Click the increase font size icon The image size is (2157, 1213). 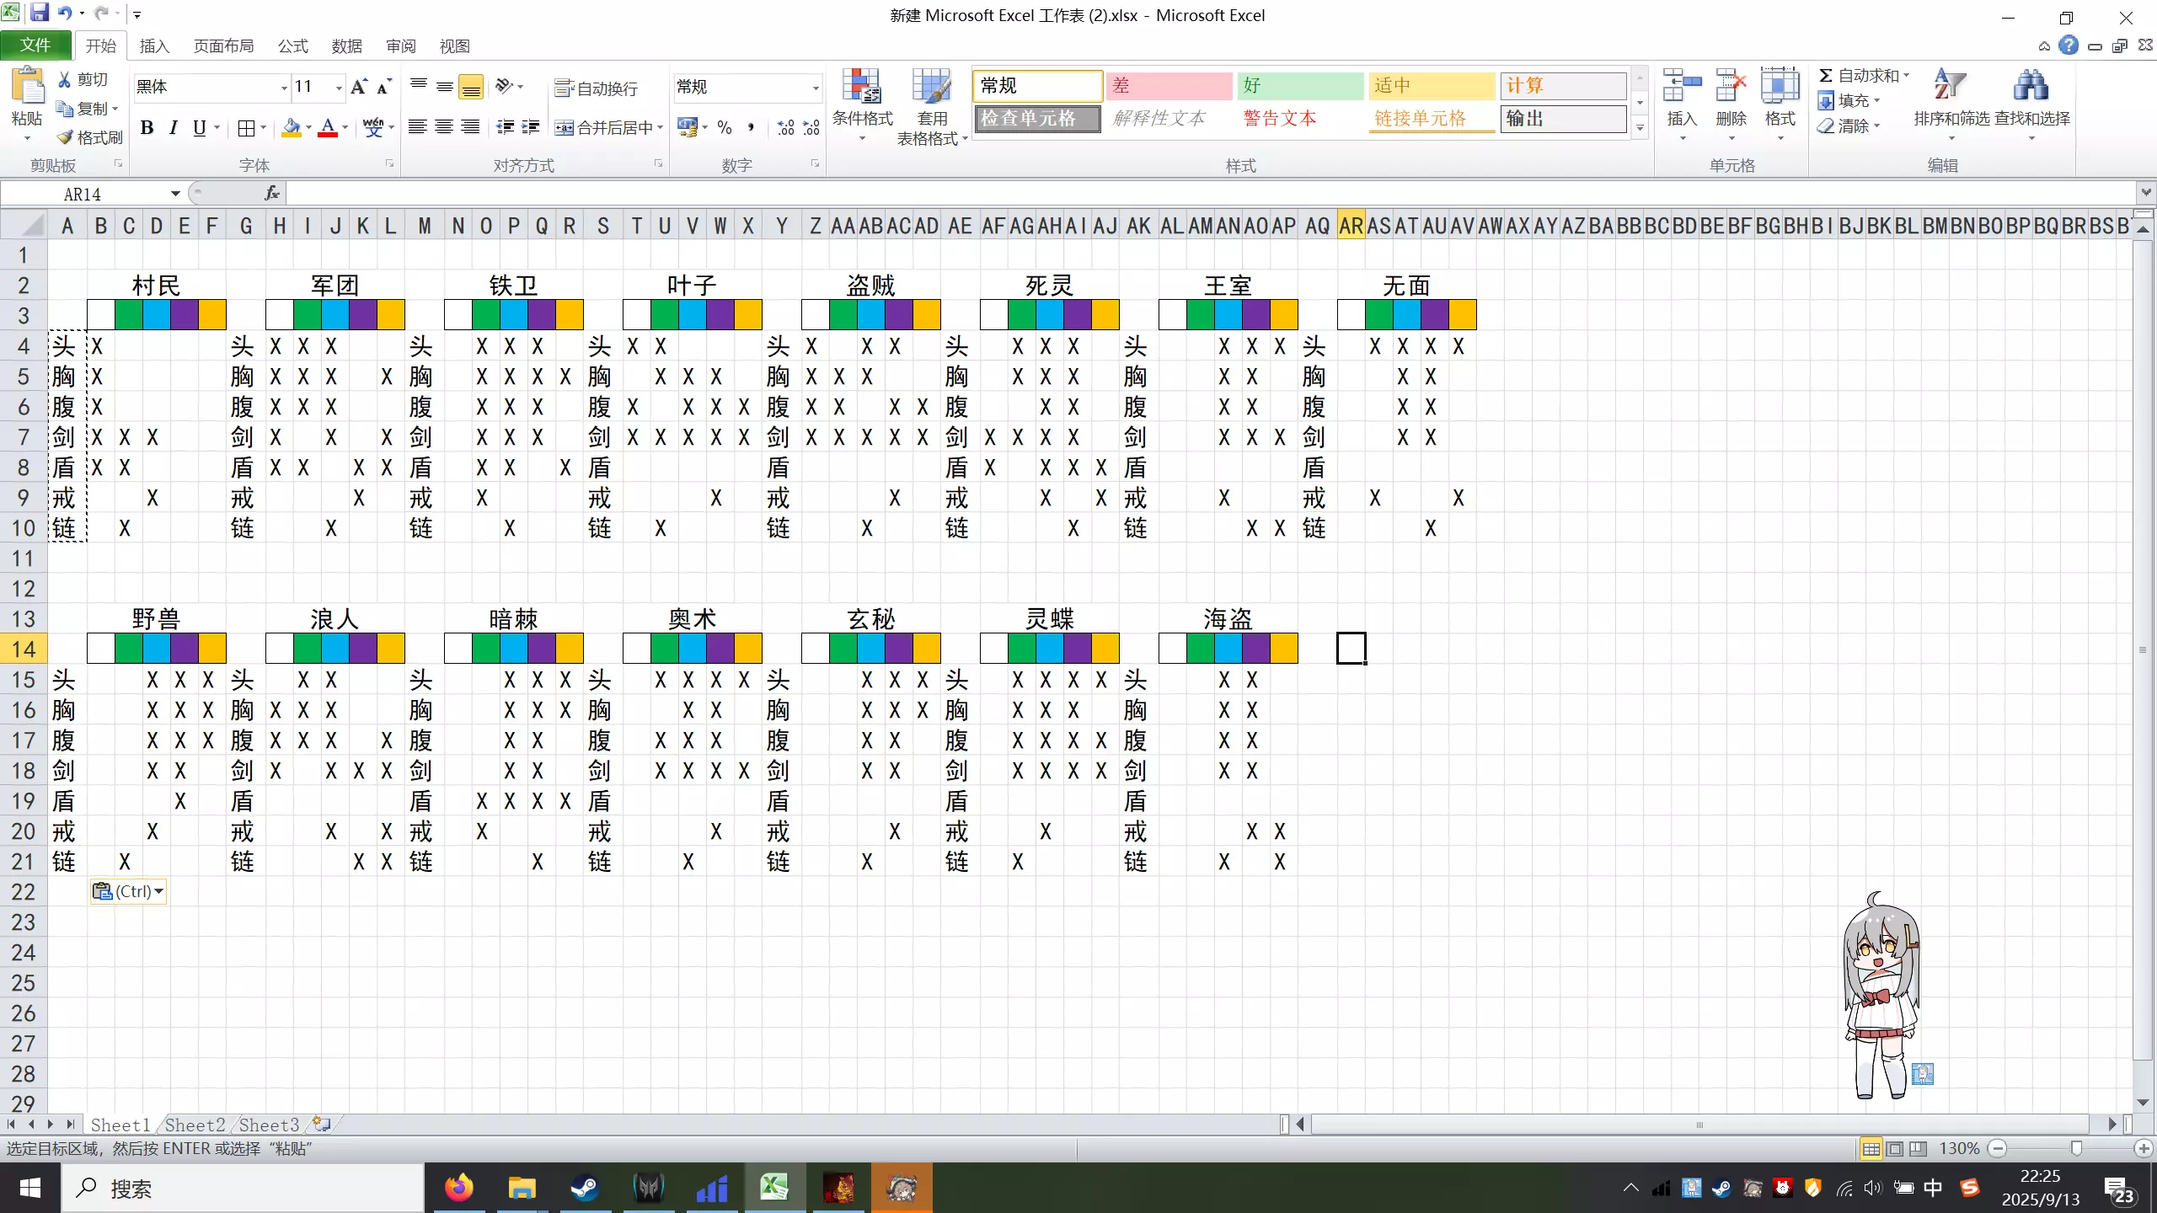359,87
